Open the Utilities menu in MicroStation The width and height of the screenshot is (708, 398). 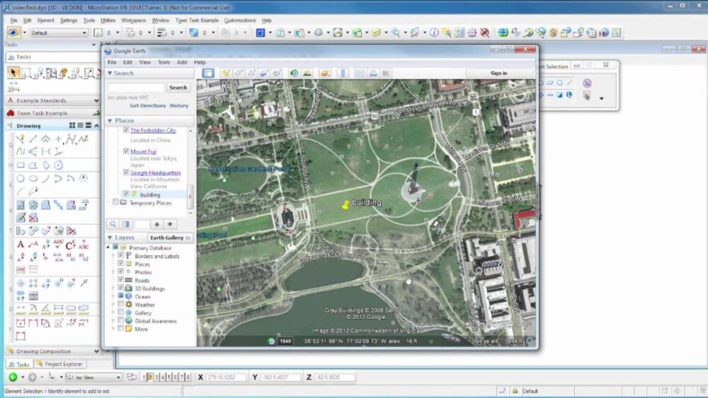pyautogui.click(x=108, y=21)
